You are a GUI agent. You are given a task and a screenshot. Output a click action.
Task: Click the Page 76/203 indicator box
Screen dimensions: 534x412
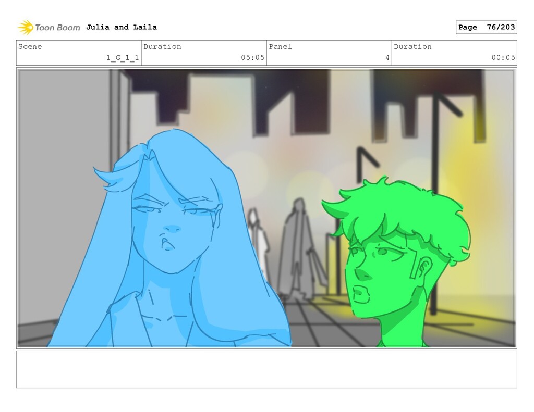click(486, 27)
